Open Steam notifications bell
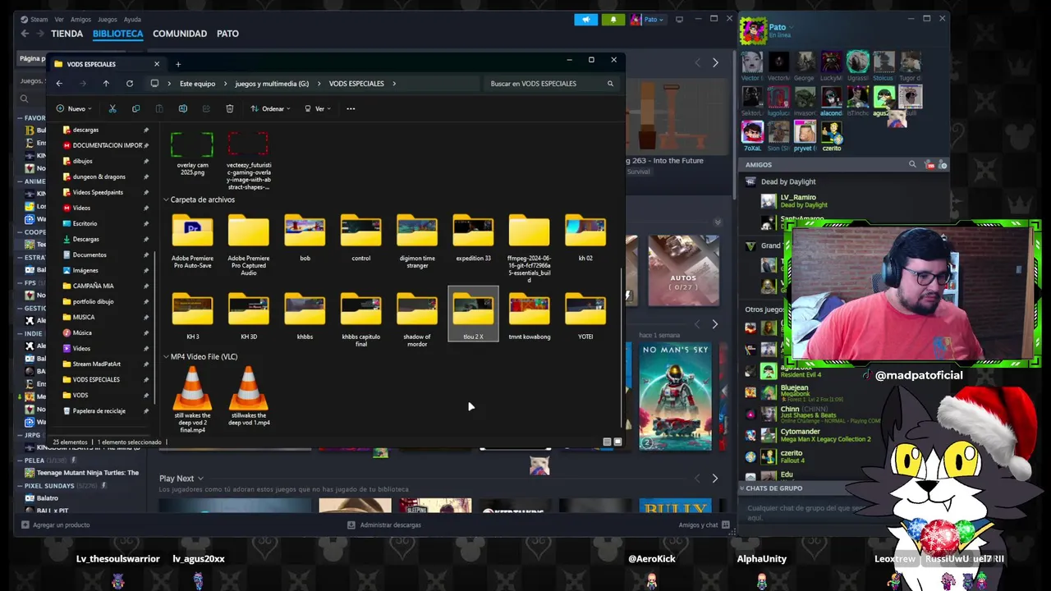This screenshot has width=1051, height=591. pyautogui.click(x=613, y=20)
